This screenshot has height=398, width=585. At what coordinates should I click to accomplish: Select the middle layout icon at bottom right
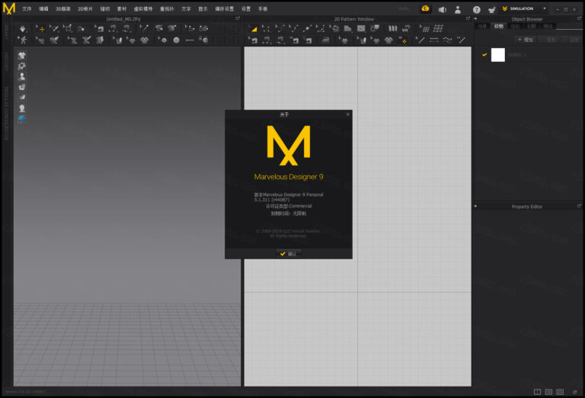548,392
